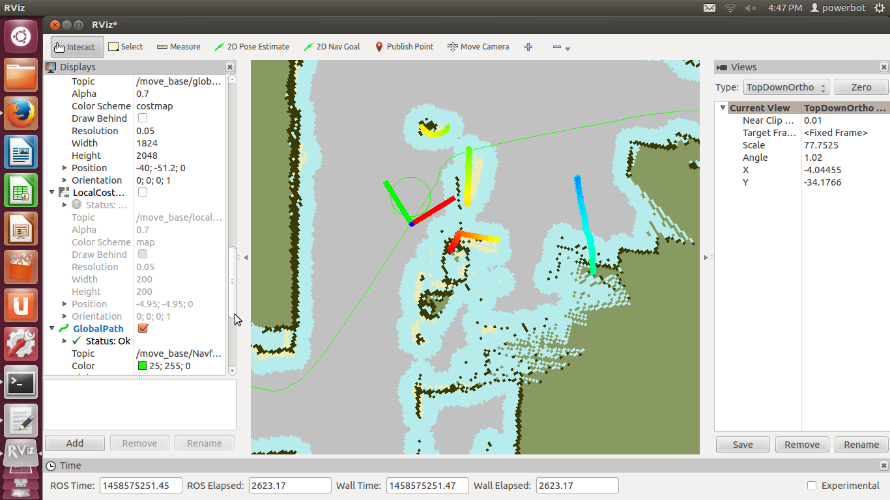Open text editor launcher icon
Screen dimensions: 890x500
tap(21, 422)
